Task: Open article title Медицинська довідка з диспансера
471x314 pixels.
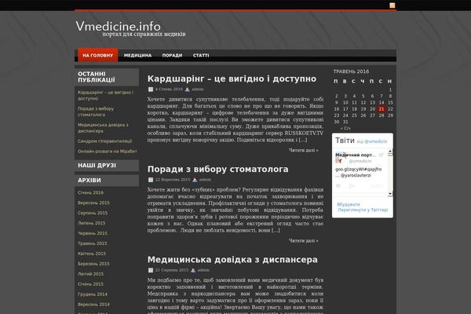Action: (232, 260)
